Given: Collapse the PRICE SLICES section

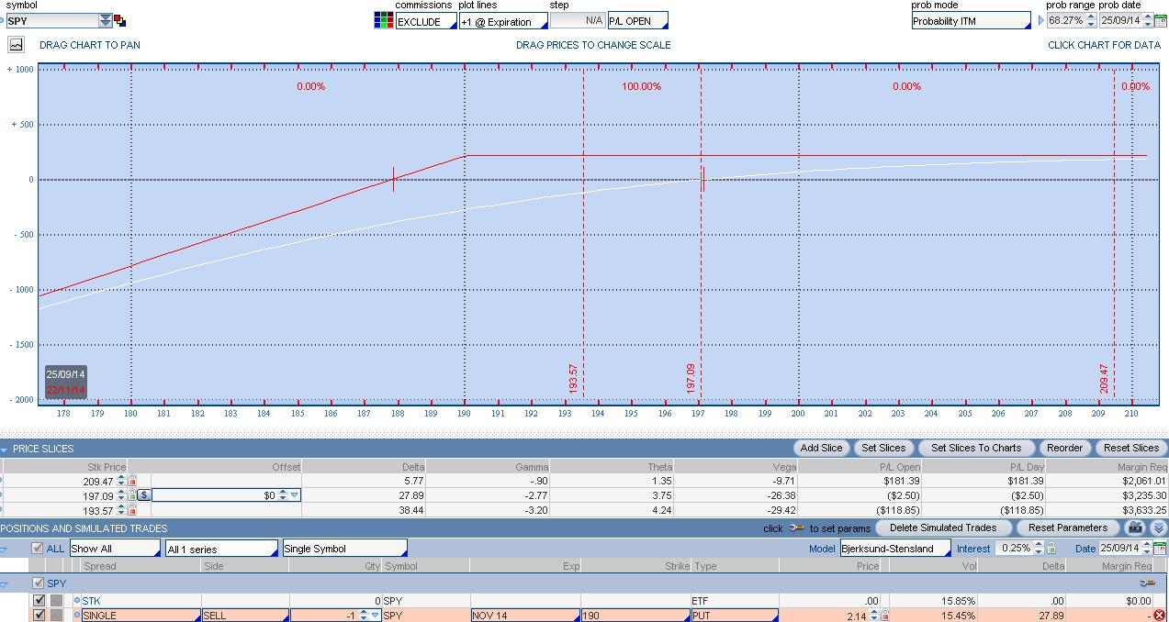Looking at the screenshot, I should pyautogui.click(x=5, y=449).
